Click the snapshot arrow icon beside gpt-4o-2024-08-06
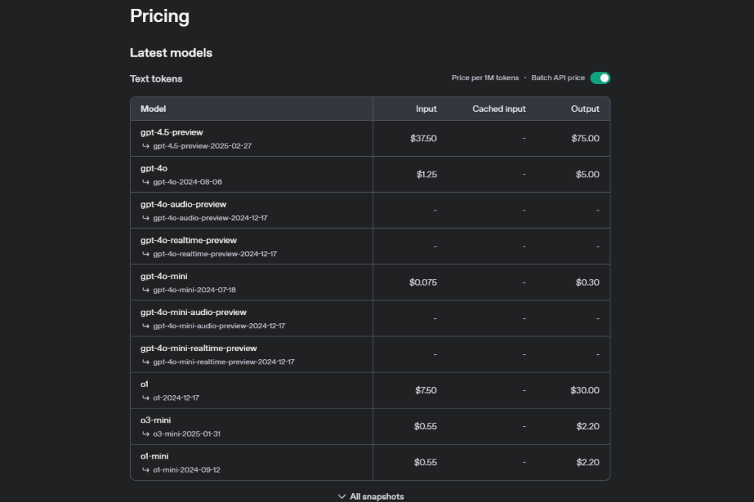The height and width of the screenshot is (502, 754). [145, 182]
